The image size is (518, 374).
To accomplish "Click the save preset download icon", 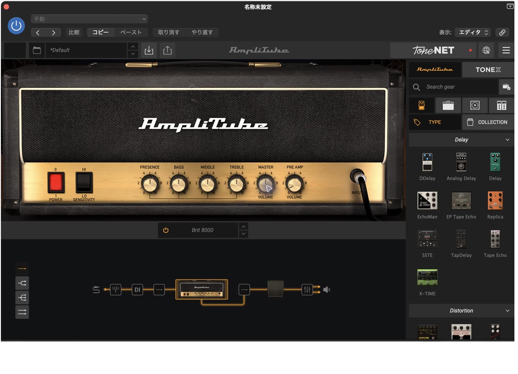I will (x=149, y=50).
